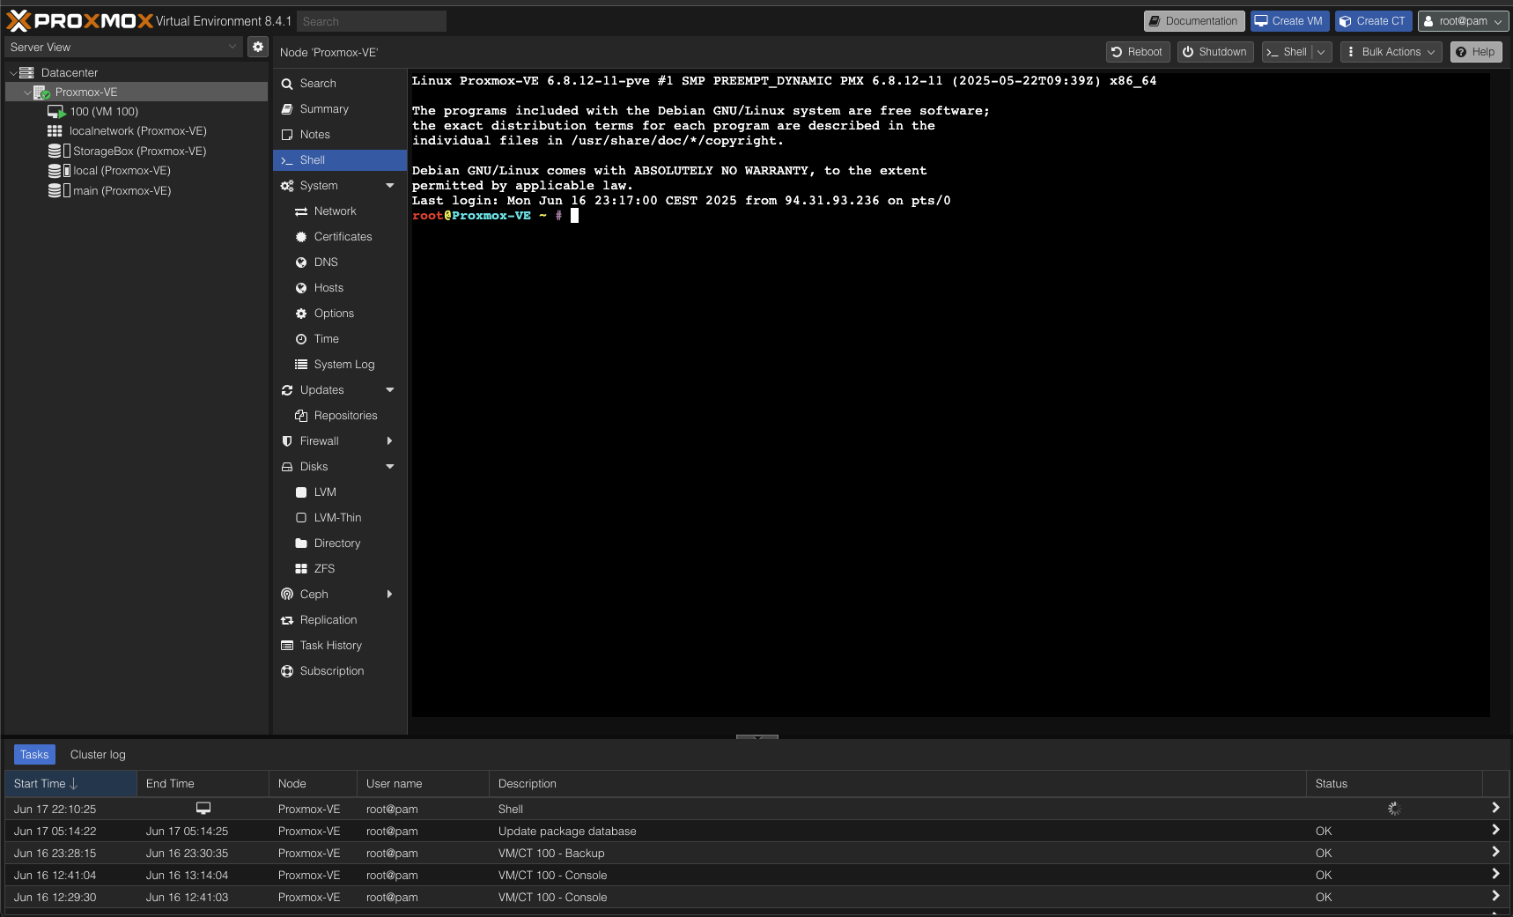Viewport: 1513px width, 917px height.
Task: Open details arrow for VM/CT 100 - Backup
Action: (1495, 852)
